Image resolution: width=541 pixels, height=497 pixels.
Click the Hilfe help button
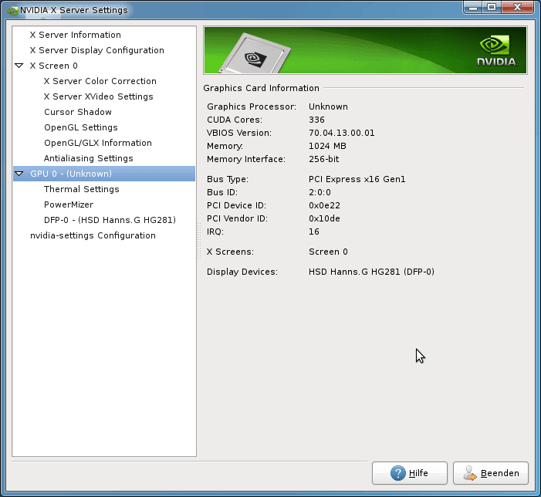410,473
